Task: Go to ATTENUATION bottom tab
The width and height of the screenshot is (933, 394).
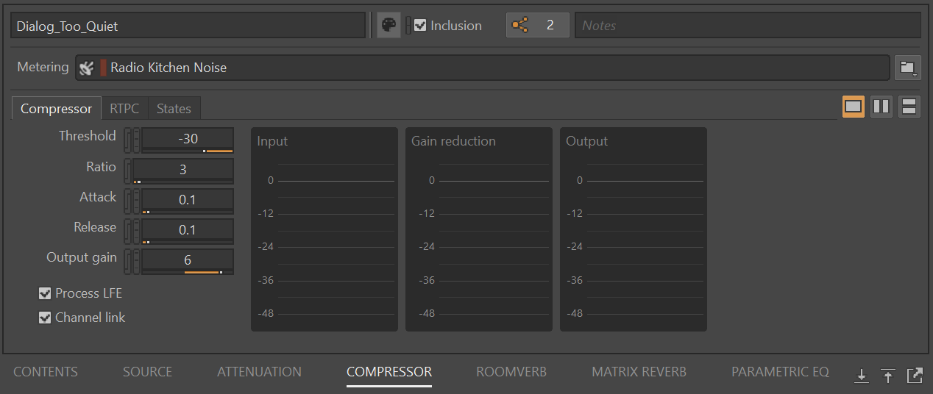Action: 259,372
